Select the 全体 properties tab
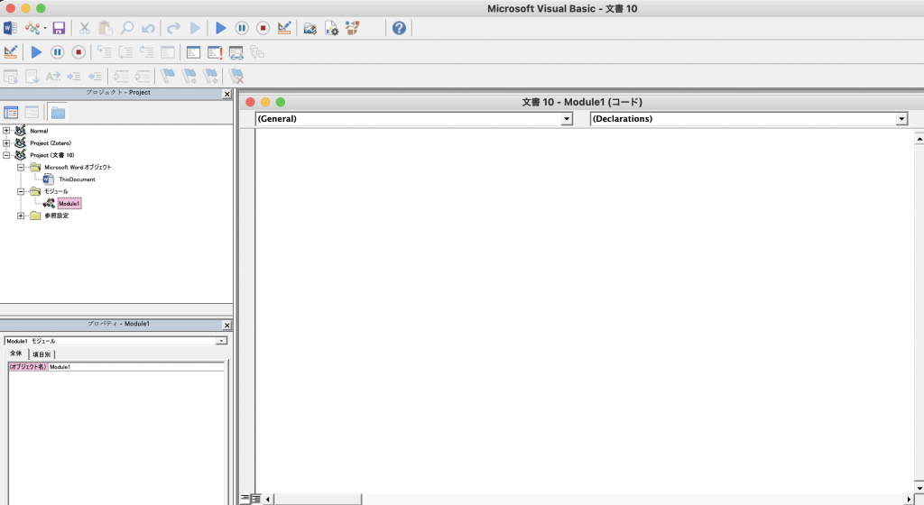This screenshot has width=924, height=505. pyautogui.click(x=16, y=354)
